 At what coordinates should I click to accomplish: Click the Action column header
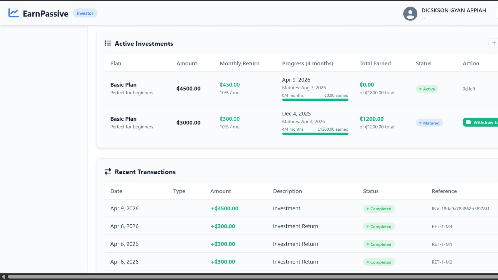coord(471,63)
